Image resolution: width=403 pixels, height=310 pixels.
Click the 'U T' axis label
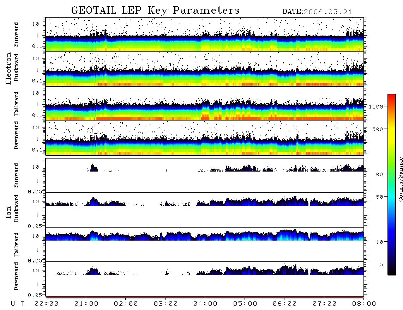pyautogui.click(x=18, y=304)
